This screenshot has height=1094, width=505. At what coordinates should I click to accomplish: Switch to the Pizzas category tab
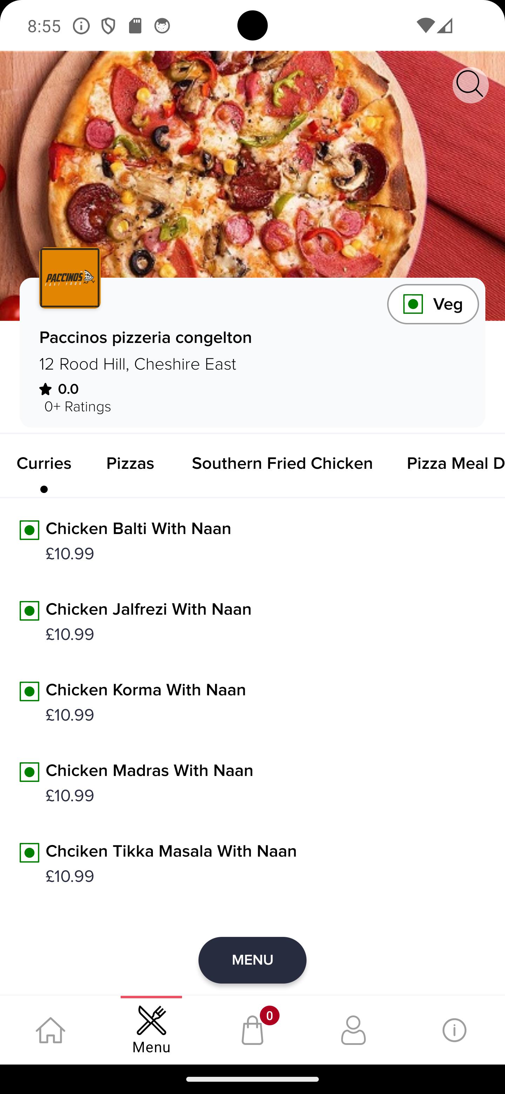(x=130, y=463)
